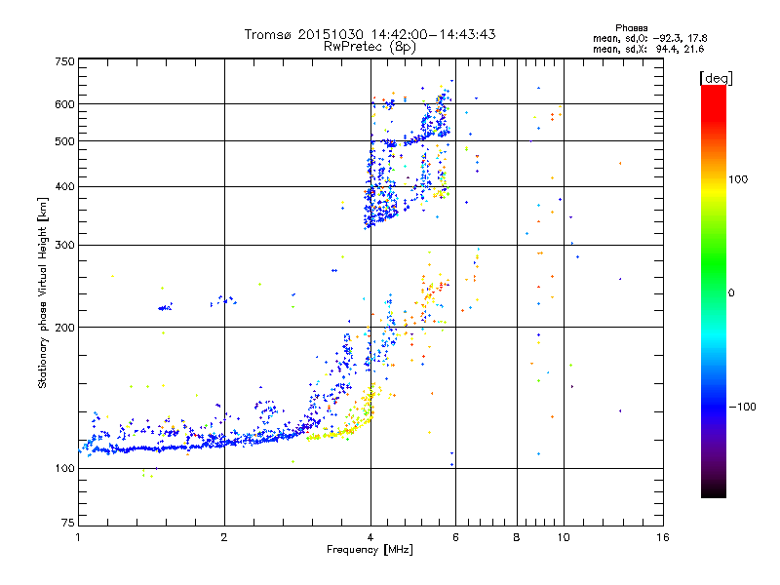
Task: Click the 'Phases' header label
Action: (631, 28)
